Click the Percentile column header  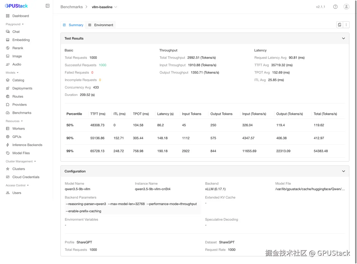[74, 114]
